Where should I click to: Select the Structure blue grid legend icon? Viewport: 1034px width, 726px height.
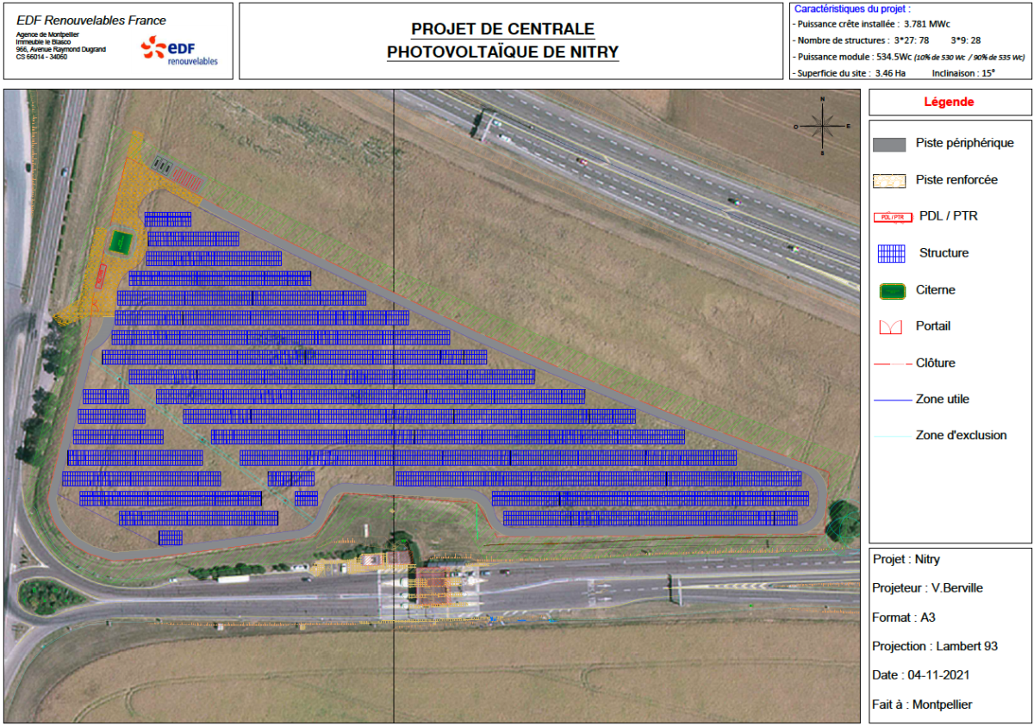889,253
